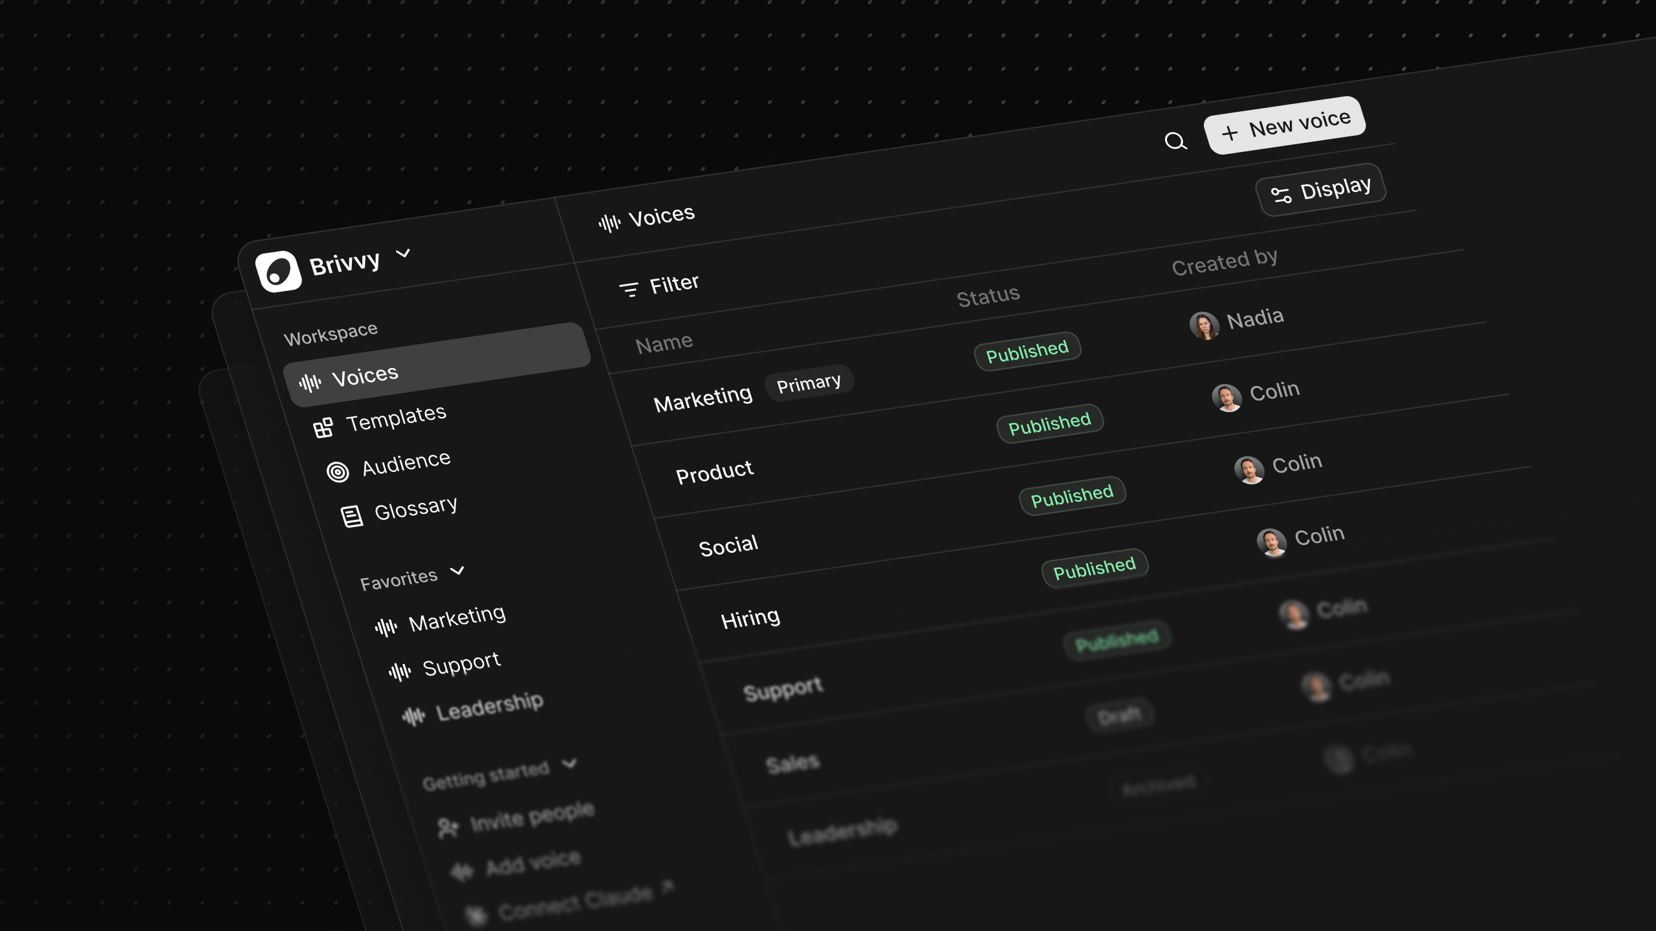The image size is (1656, 931).
Task: Open the Filter options
Action: [x=659, y=285]
